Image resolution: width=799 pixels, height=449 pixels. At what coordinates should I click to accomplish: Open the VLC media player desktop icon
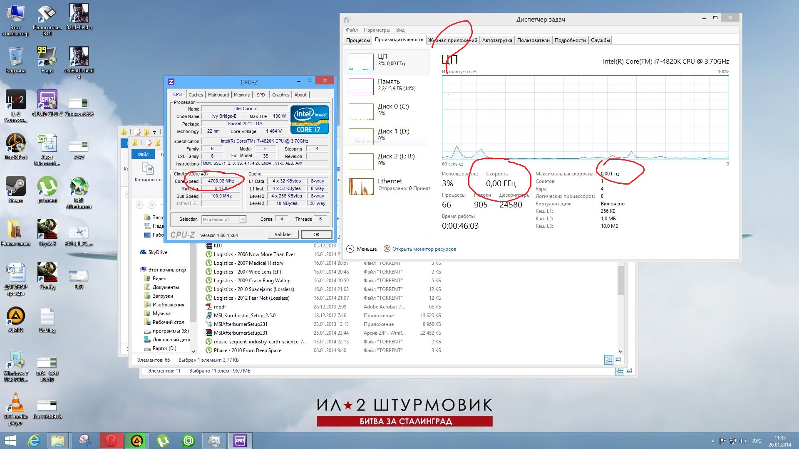click(15, 403)
